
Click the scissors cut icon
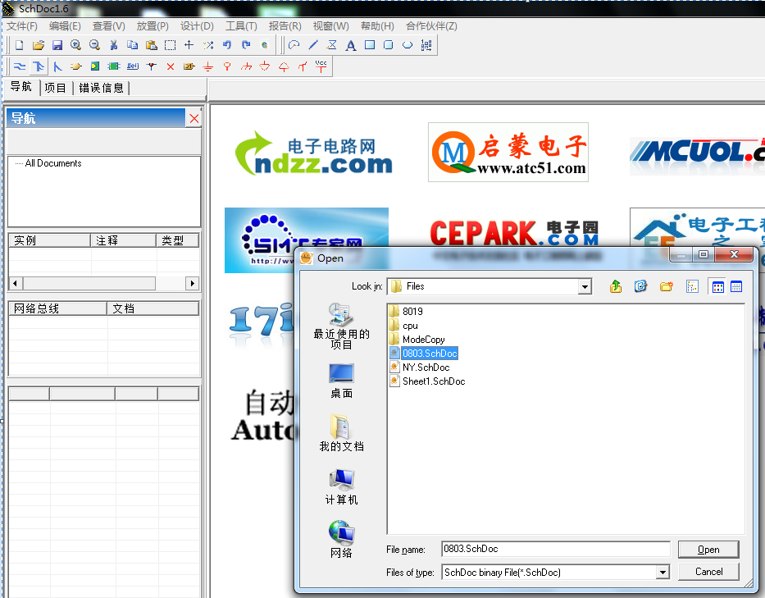113,45
